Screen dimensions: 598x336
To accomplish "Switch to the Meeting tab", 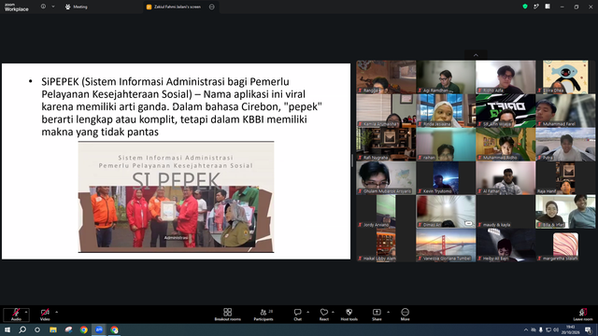I will pyautogui.click(x=77, y=7).
